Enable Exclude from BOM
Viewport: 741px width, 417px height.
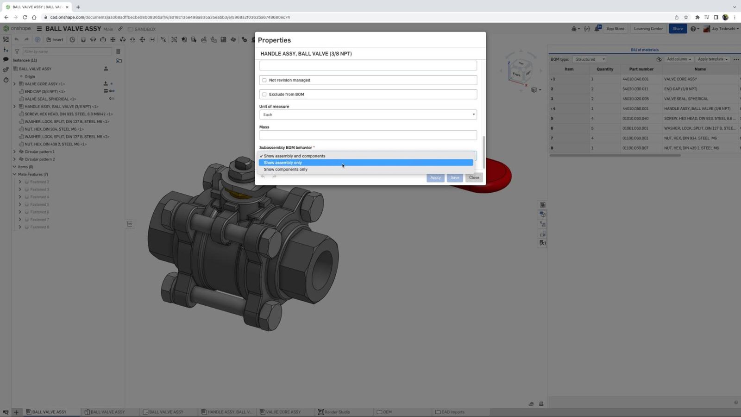click(264, 94)
